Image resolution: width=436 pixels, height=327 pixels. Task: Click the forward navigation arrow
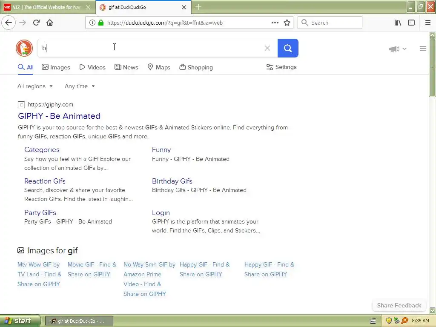click(x=23, y=23)
